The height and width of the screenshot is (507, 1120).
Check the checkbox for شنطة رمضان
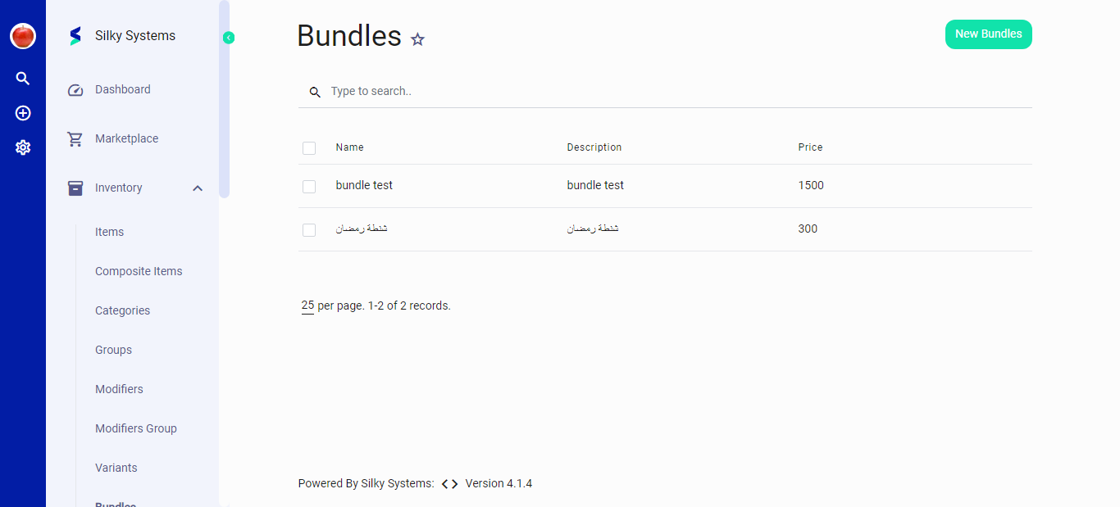click(309, 229)
